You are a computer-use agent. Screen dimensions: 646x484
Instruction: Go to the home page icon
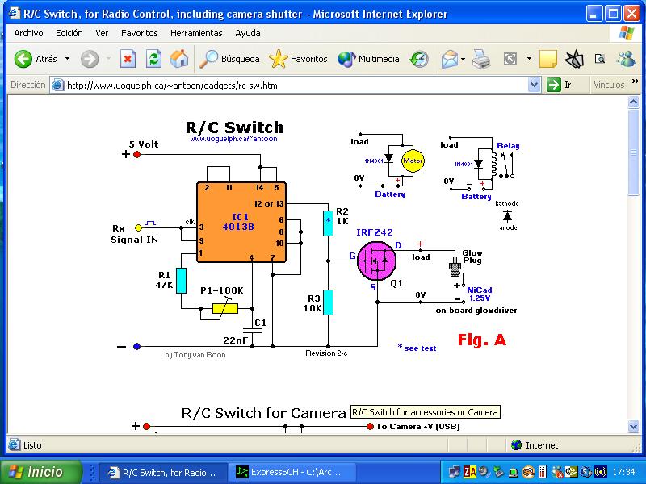pyautogui.click(x=179, y=59)
